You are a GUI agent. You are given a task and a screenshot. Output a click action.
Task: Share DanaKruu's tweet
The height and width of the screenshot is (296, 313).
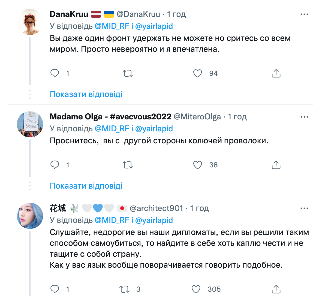pyautogui.click(x=276, y=73)
